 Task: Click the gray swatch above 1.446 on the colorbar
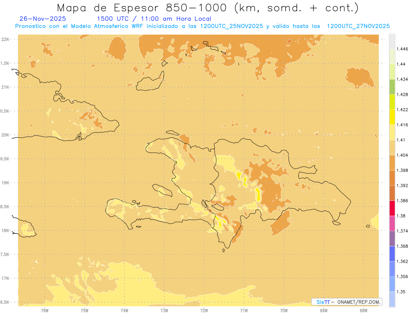click(x=392, y=41)
